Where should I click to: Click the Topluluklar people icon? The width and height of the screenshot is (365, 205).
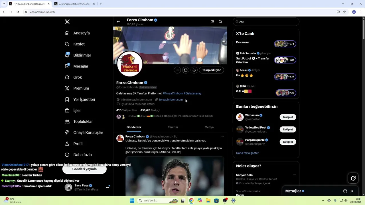tap(67, 122)
